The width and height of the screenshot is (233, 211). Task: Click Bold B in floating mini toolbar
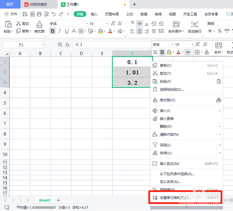click(x=162, y=52)
